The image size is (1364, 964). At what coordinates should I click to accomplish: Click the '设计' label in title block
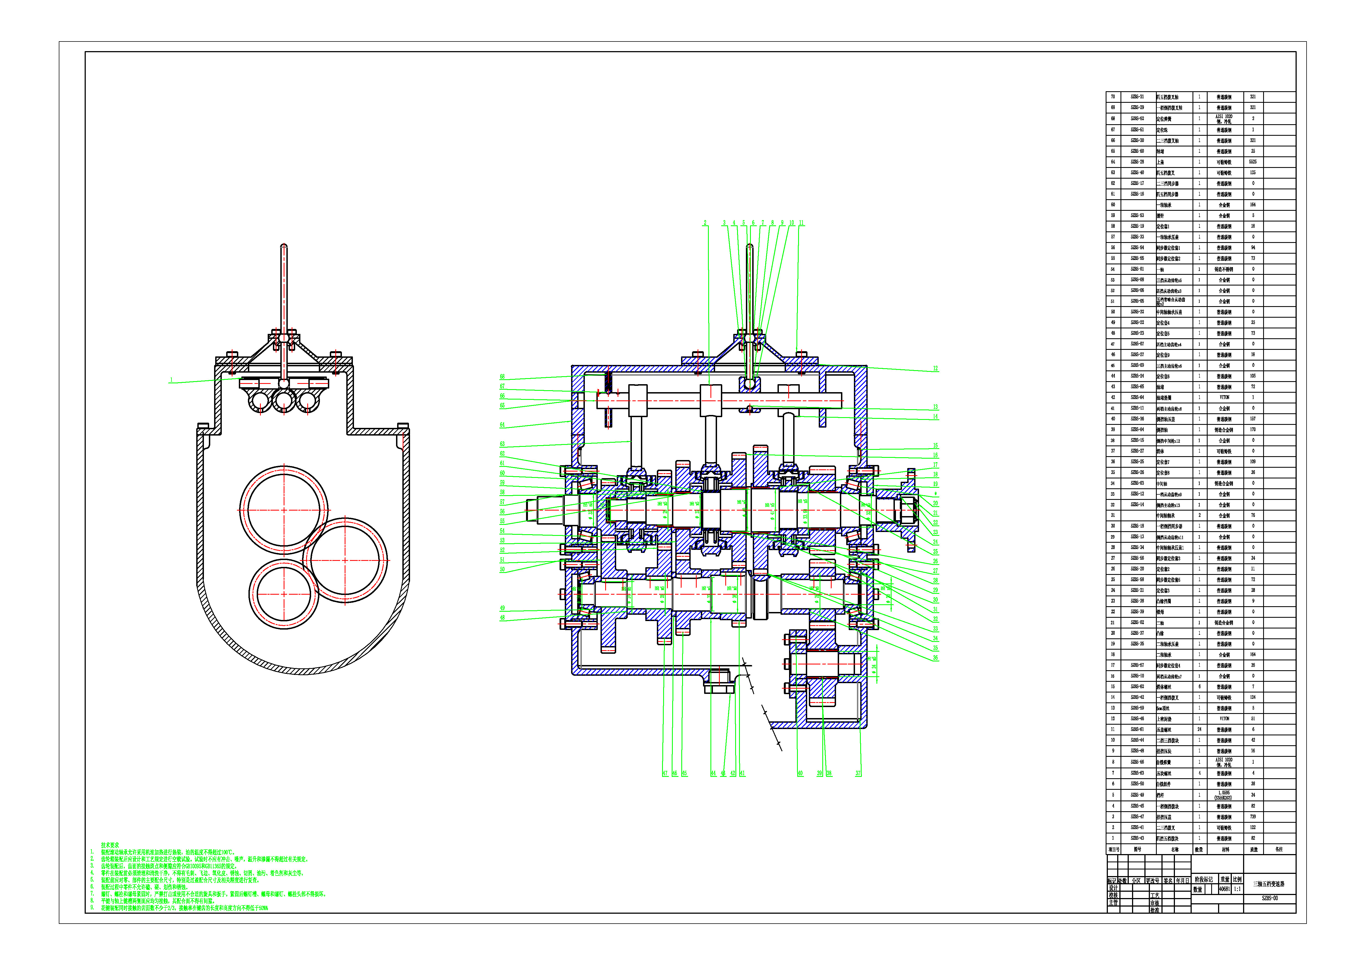point(1113,888)
